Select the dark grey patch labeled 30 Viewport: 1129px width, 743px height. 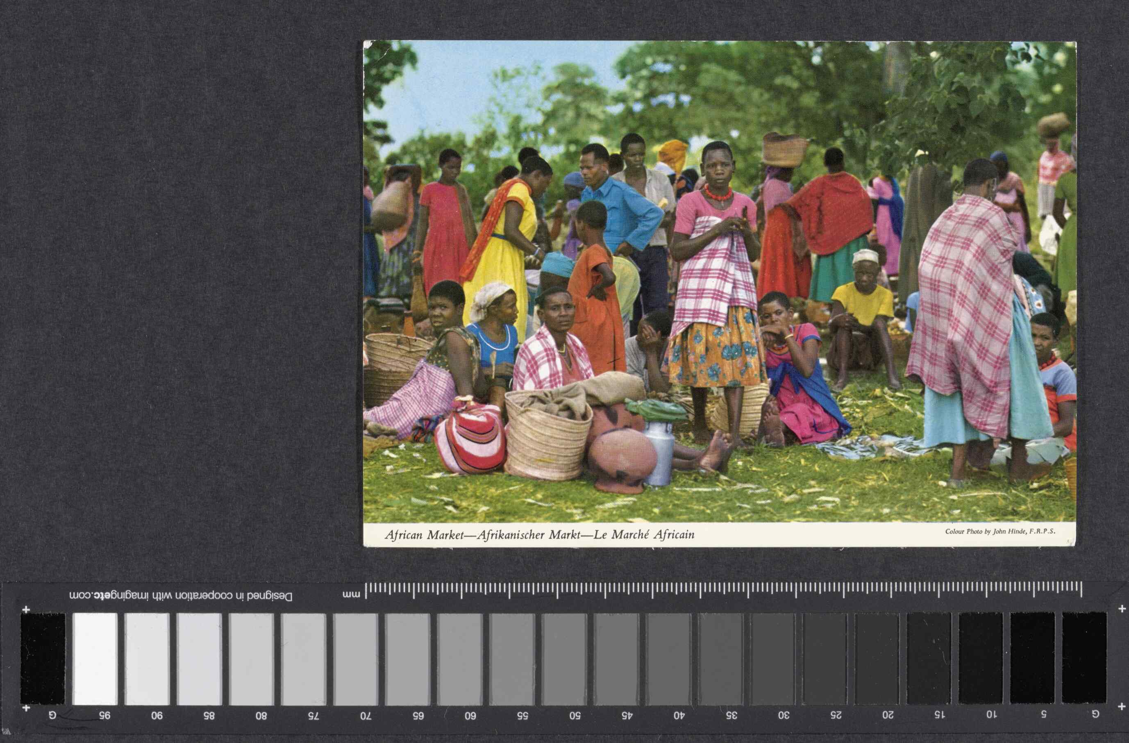click(x=773, y=659)
